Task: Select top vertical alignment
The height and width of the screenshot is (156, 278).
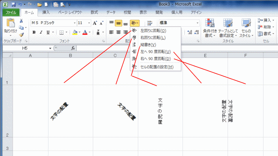Action: pos(112,23)
